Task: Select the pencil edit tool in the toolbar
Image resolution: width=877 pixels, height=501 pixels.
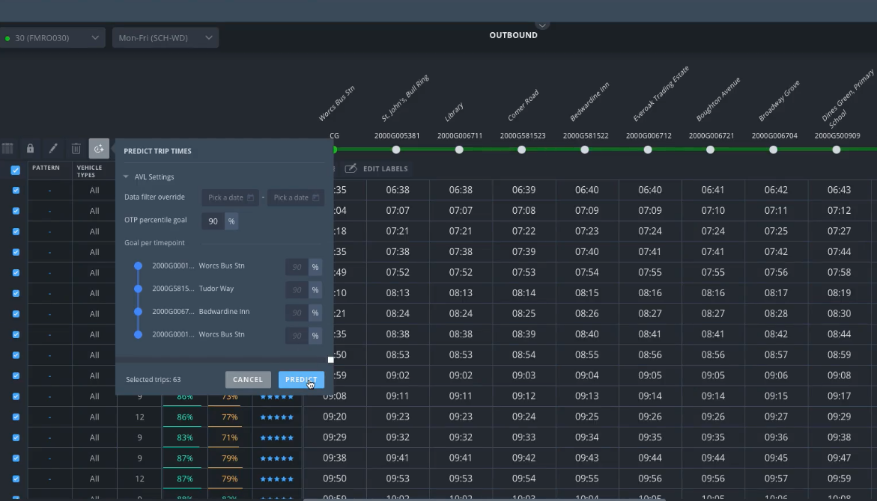Action: (x=53, y=148)
